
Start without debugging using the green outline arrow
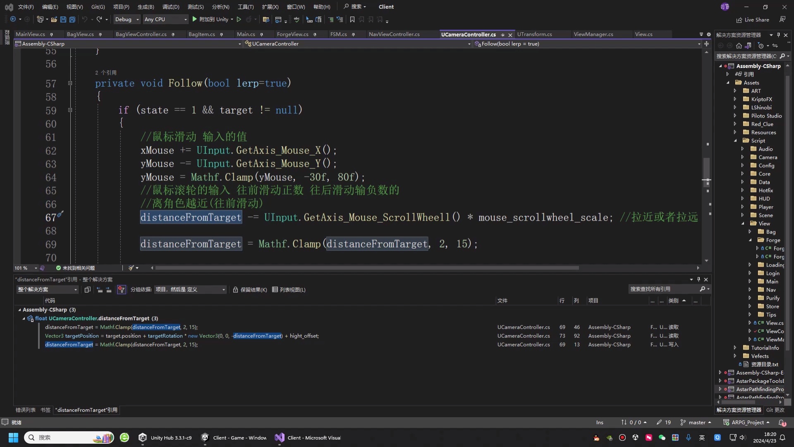239,19
